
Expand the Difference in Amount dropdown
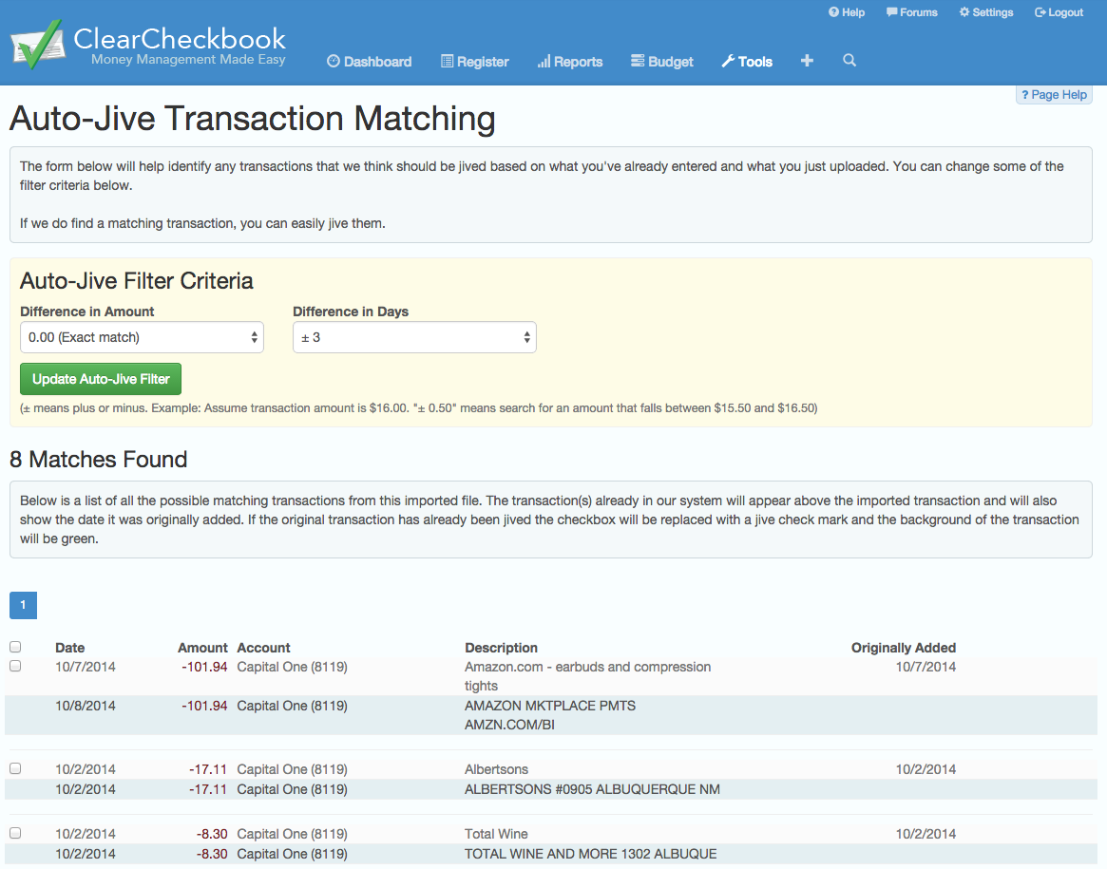coord(142,337)
